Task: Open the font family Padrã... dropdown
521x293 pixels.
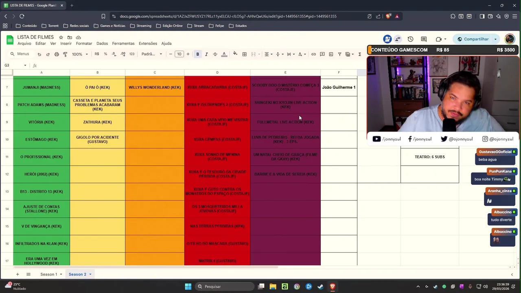Action: (x=151, y=54)
